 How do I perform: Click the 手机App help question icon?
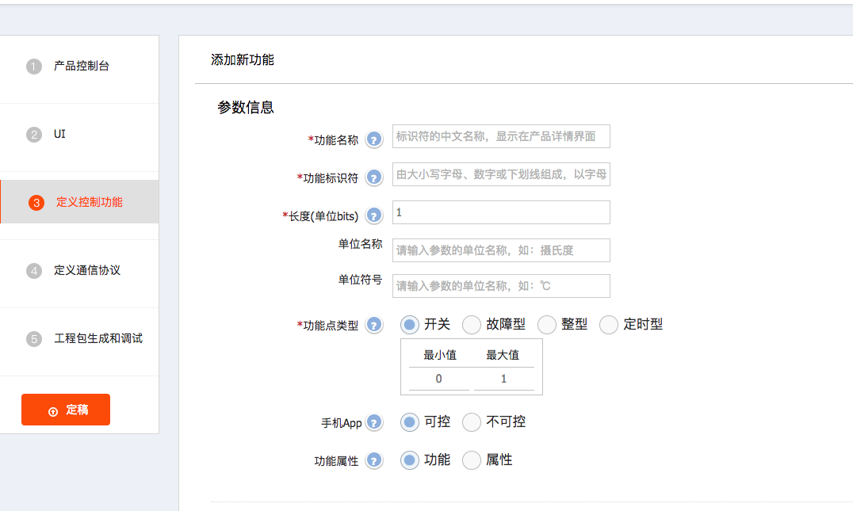[373, 423]
